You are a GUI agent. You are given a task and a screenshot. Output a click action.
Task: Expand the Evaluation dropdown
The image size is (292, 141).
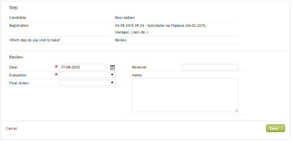[x=87, y=75]
